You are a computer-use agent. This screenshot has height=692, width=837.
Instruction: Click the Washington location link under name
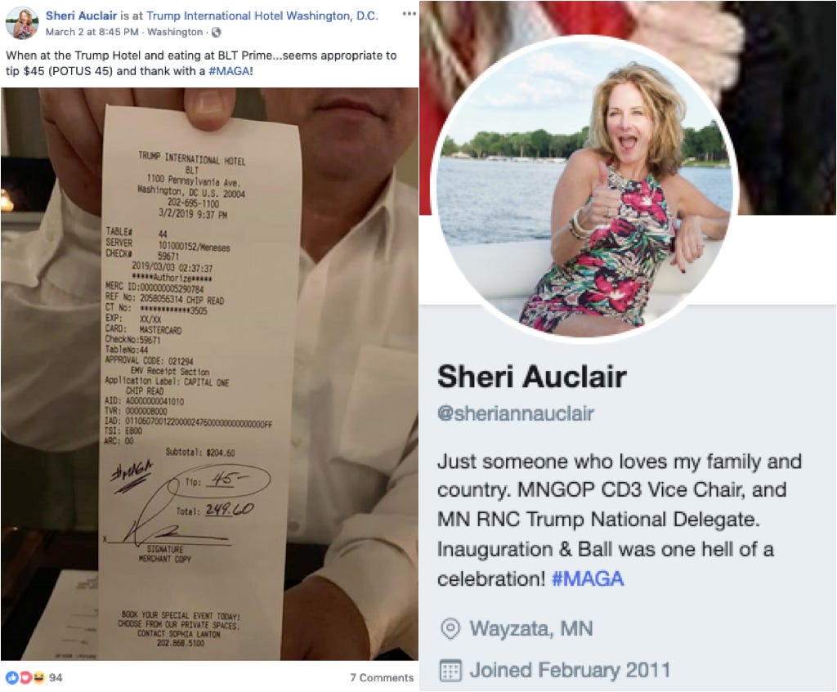(175, 32)
